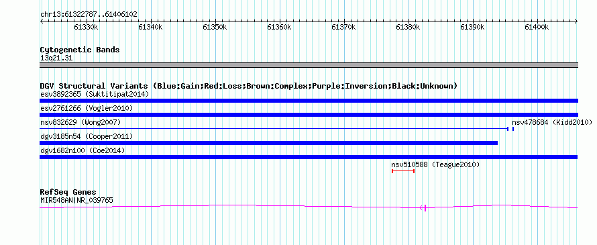The width and height of the screenshot is (597, 245).
Task: Open the nsv478684 (Kidd2010) variant label
Action: pos(552,122)
